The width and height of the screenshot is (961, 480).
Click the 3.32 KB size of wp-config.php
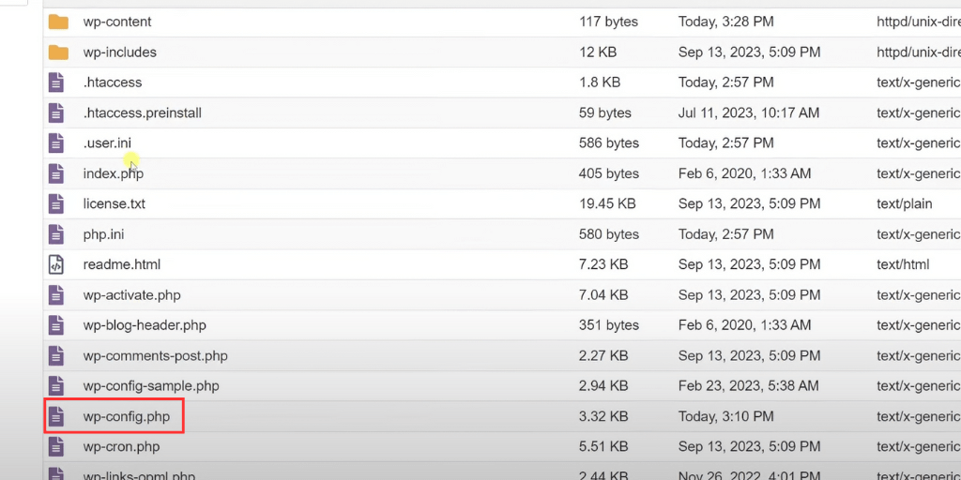click(x=603, y=417)
